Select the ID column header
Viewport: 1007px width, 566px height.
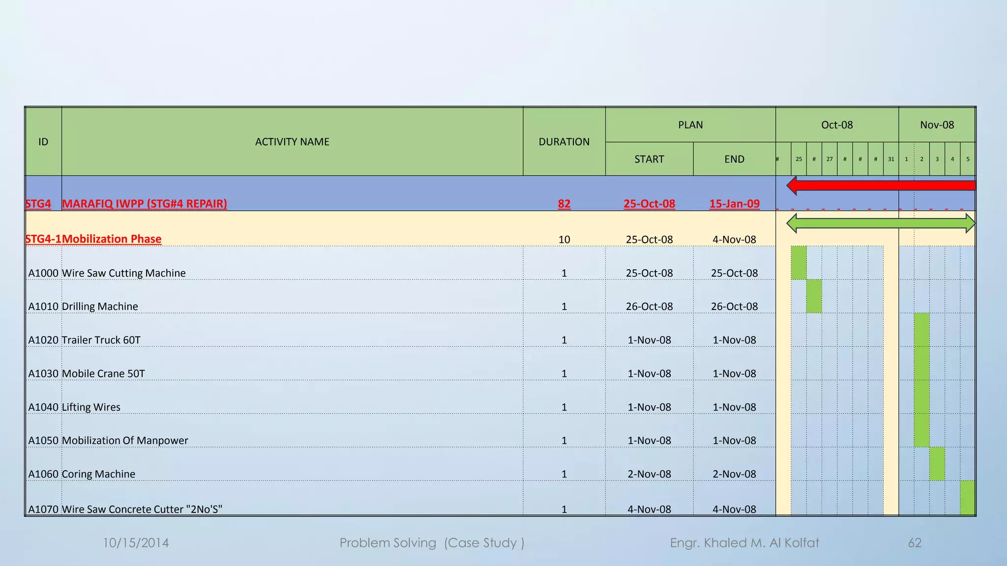[x=43, y=141]
